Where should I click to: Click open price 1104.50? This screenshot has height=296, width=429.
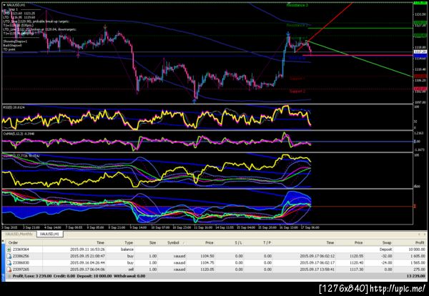pos(207,256)
